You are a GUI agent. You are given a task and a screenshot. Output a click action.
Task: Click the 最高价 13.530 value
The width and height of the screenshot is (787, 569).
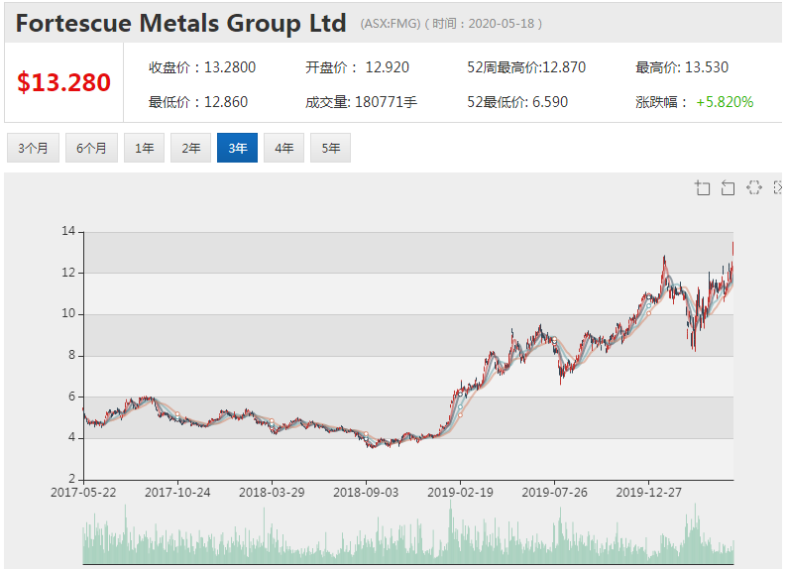pyautogui.click(x=707, y=67)
